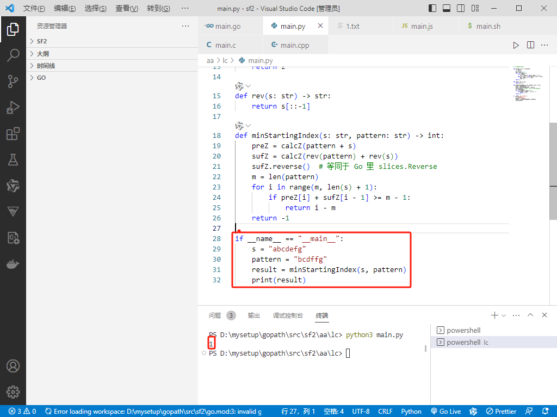Click the editor vertical scrollbar thumb
Image resolution: width=557 pixels, height=417 pixels.
click(553, 171)
